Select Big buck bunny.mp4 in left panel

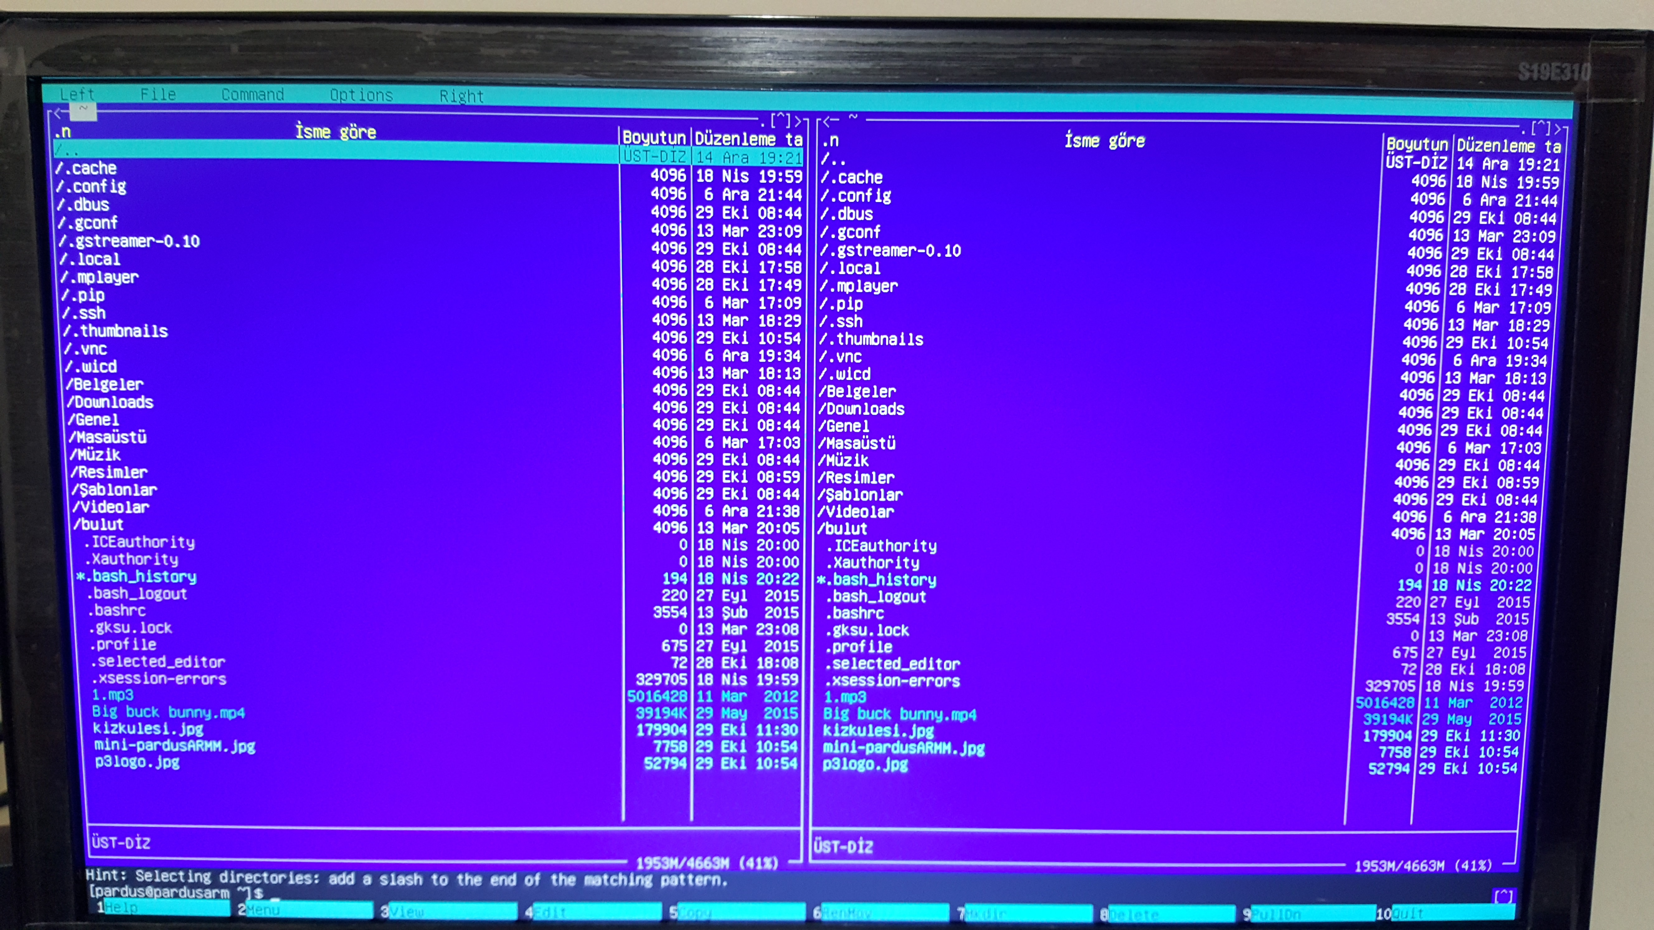click(169, 712)
